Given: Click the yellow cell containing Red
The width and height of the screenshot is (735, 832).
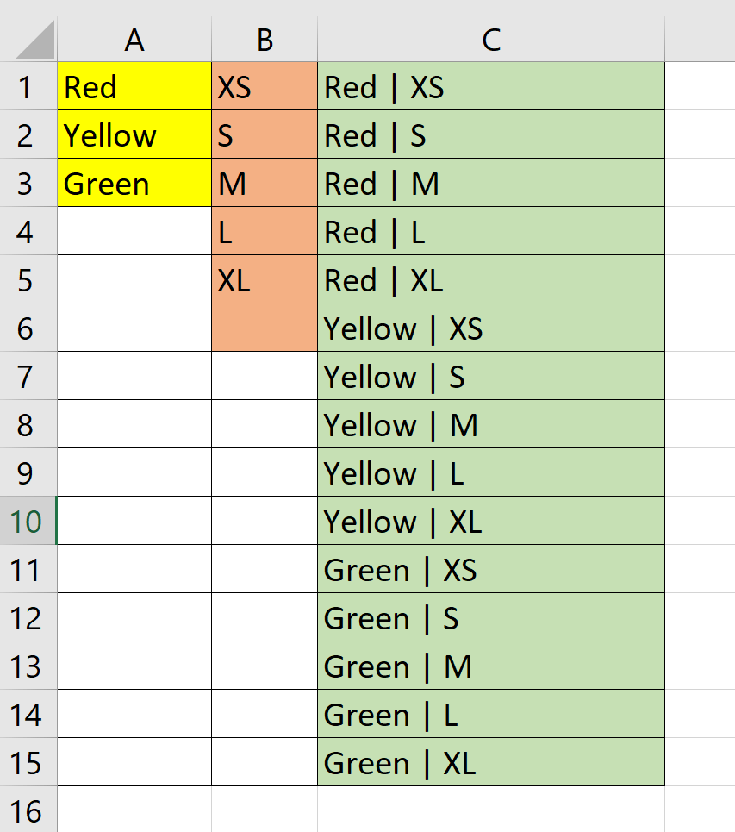Looking at the screenshot, I should tap(134, 87).
